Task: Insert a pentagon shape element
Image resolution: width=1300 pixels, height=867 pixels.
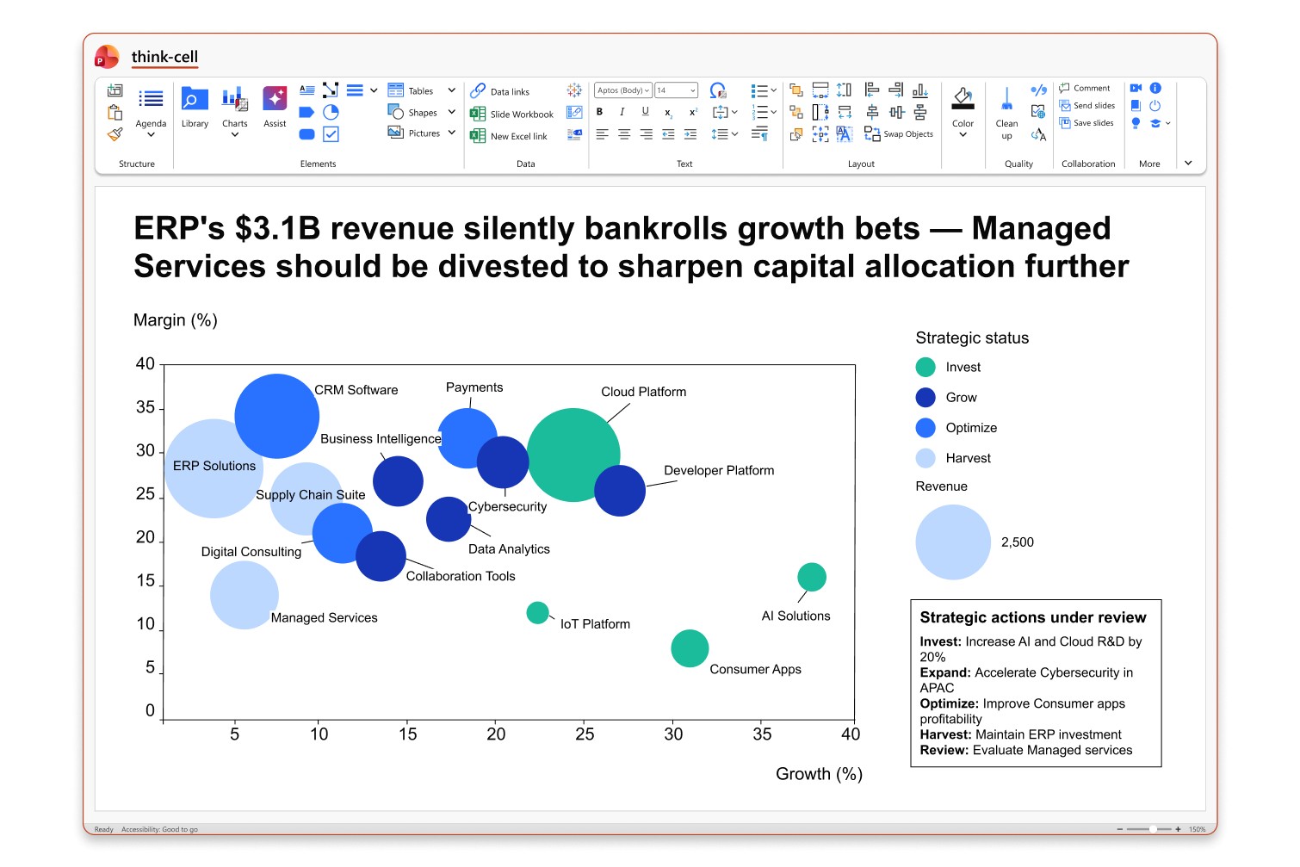Action: 306,112
